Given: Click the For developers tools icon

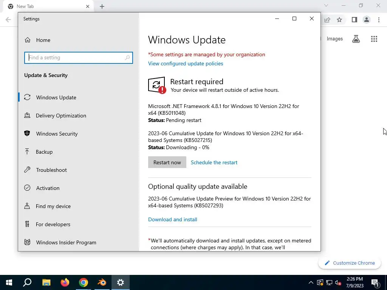Looking at the screenshot, I should point(27,224).
